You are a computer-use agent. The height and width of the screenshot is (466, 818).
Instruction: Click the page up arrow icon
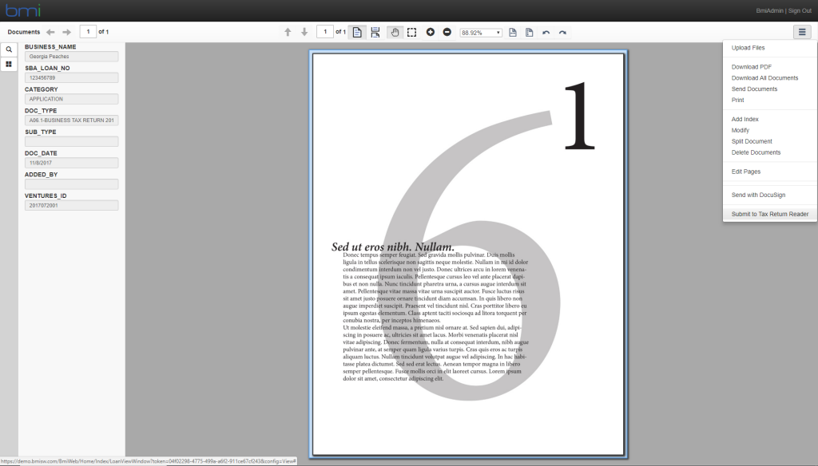(288, 32)
